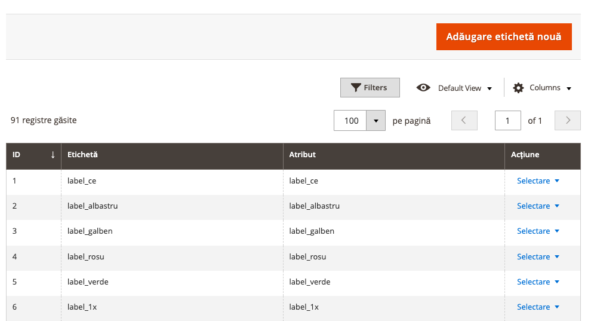Click the funnel icon on Filters
Screen dimensions: 594x321
(x=356, y=88)
